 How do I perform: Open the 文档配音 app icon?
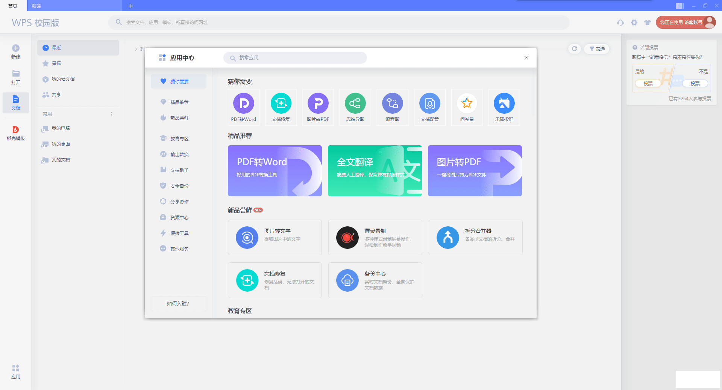pos(429,107)
